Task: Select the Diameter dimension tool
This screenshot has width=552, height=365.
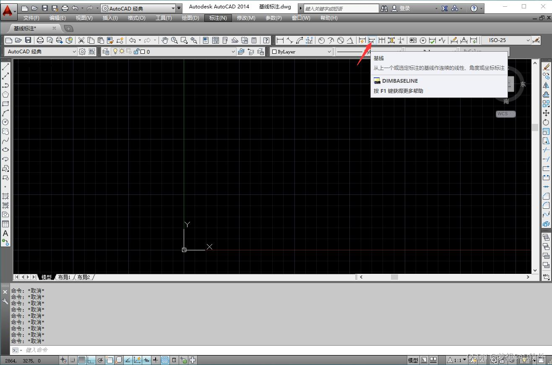Action: pyautogui.click(x=341, y=40)
